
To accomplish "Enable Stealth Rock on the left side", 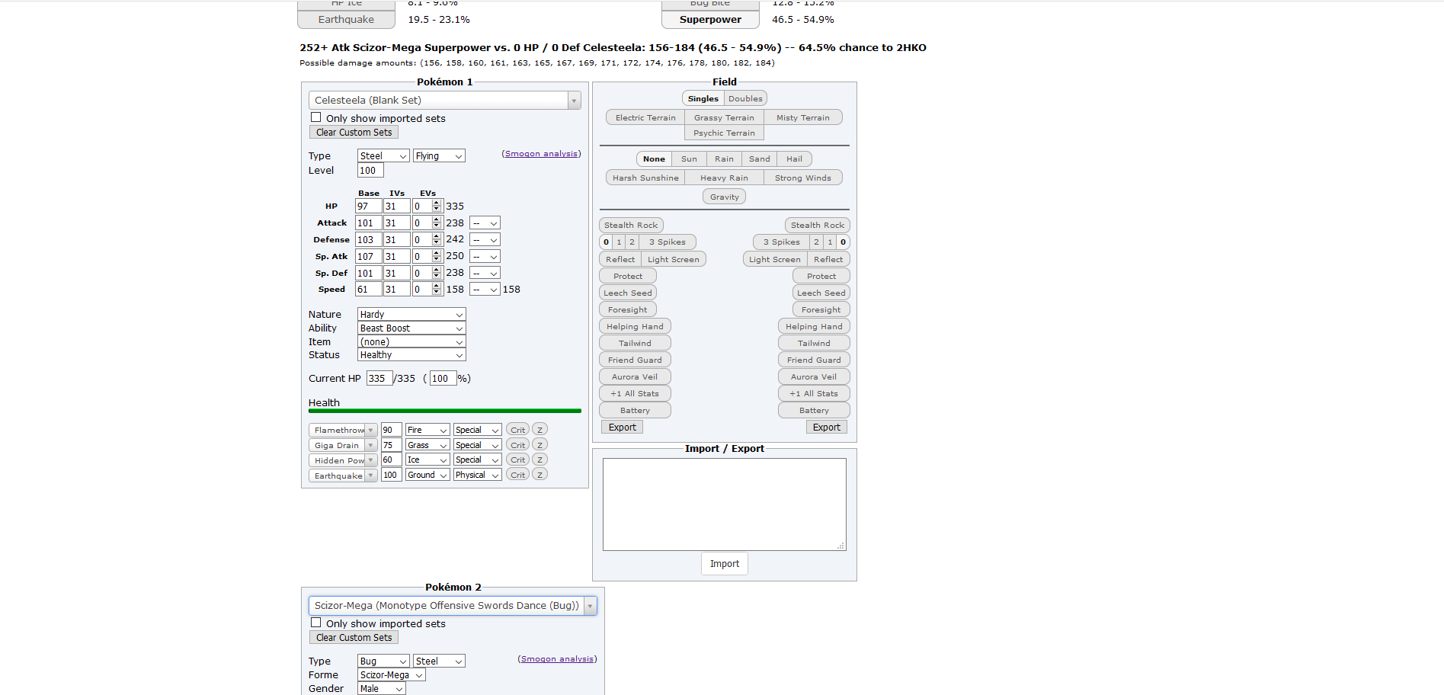I will [630, 226].
